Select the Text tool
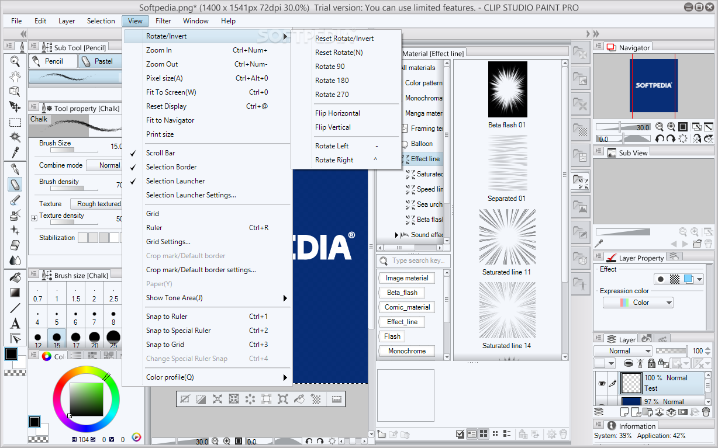Image resolution: width=718 pixels, height=448 pixels. [x=15, y=323]
